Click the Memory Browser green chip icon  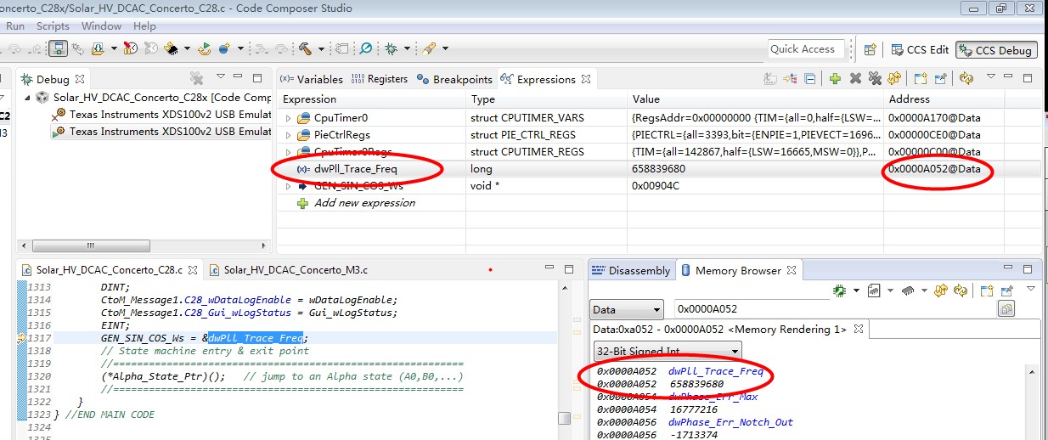(x=839, y=291)
